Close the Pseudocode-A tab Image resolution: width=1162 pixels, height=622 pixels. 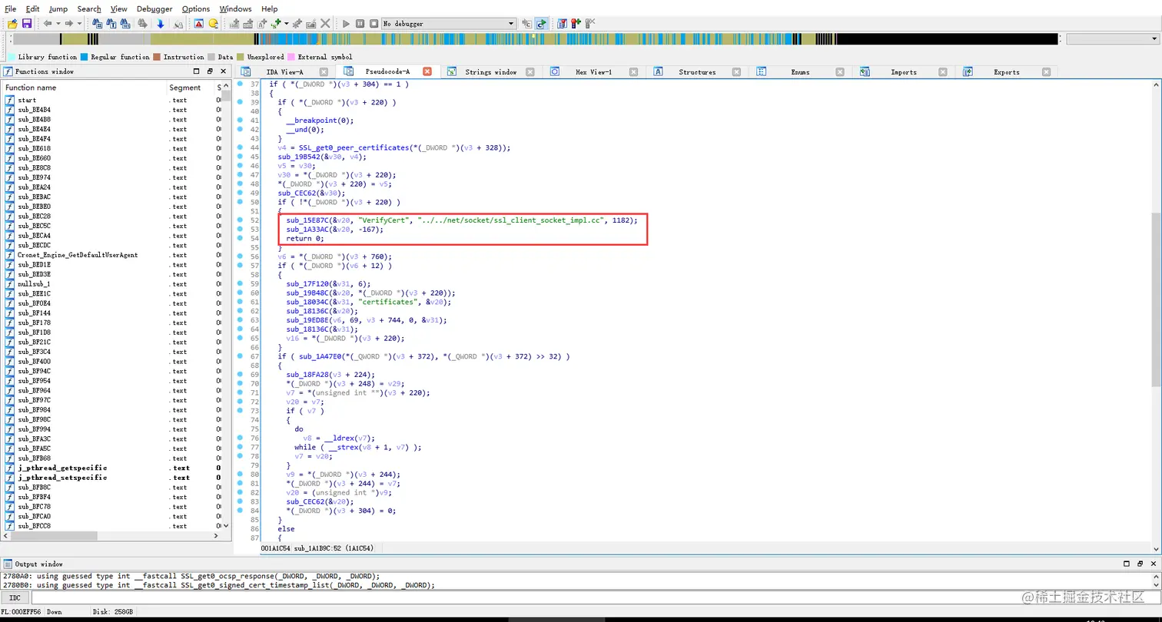coord(427,71)
